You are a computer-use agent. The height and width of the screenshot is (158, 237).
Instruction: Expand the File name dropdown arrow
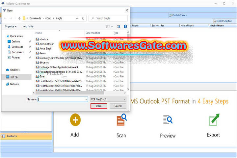click(86, 99)
